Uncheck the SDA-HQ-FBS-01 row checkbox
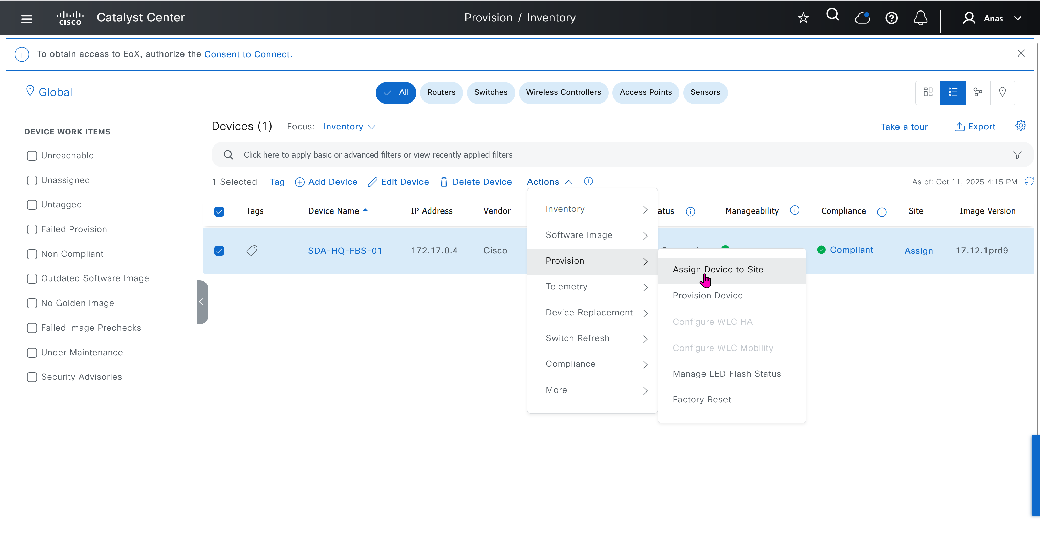The image size is (1040, 560). pyautogui.click(x=219, y=251)
